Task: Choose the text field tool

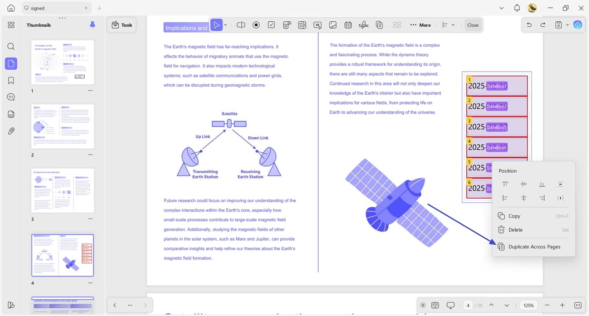Action: coord(241,25)
